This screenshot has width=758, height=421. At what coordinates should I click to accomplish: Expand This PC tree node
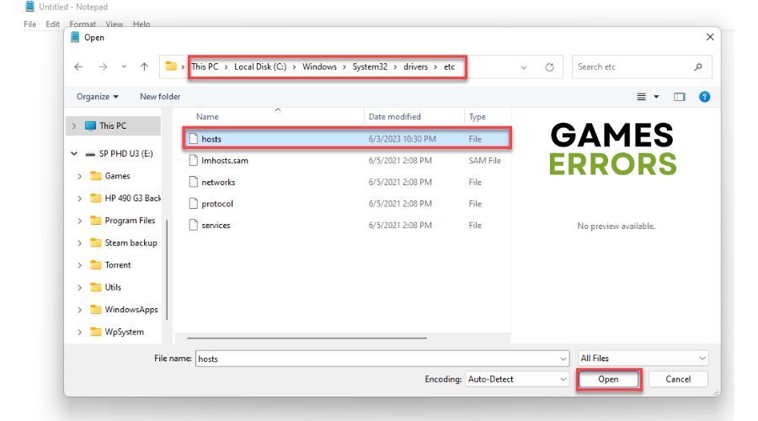tap(74, 125)
